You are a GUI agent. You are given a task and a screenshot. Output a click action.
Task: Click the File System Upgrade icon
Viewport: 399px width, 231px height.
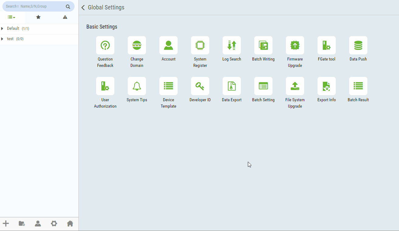pyautogui.click(x=295, y=86)
